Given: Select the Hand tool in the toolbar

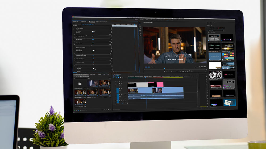Looking at the screenshot, I should tap(140, 34).
